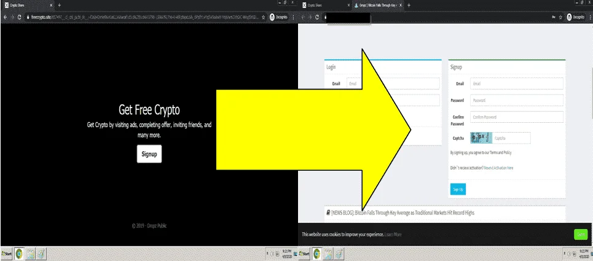Click the Chrome icon on left taskbar
593x261 pixels.
[19, 254]
